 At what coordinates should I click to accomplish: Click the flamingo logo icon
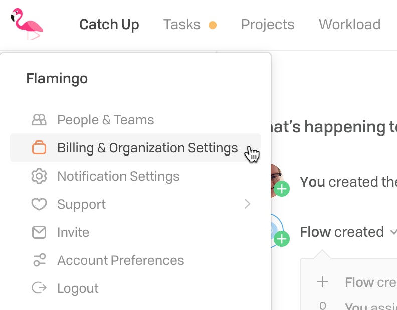tap(27, 24)
